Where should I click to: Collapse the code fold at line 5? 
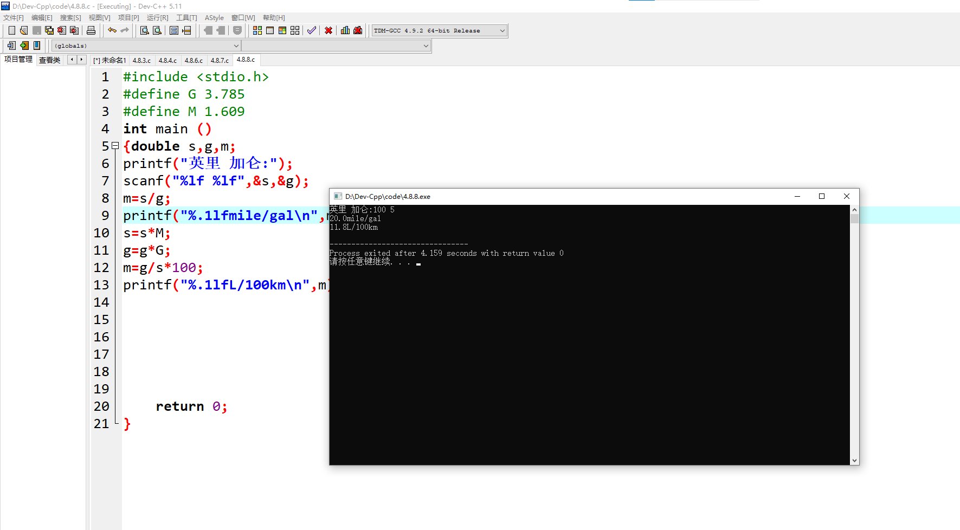(115, 146)
